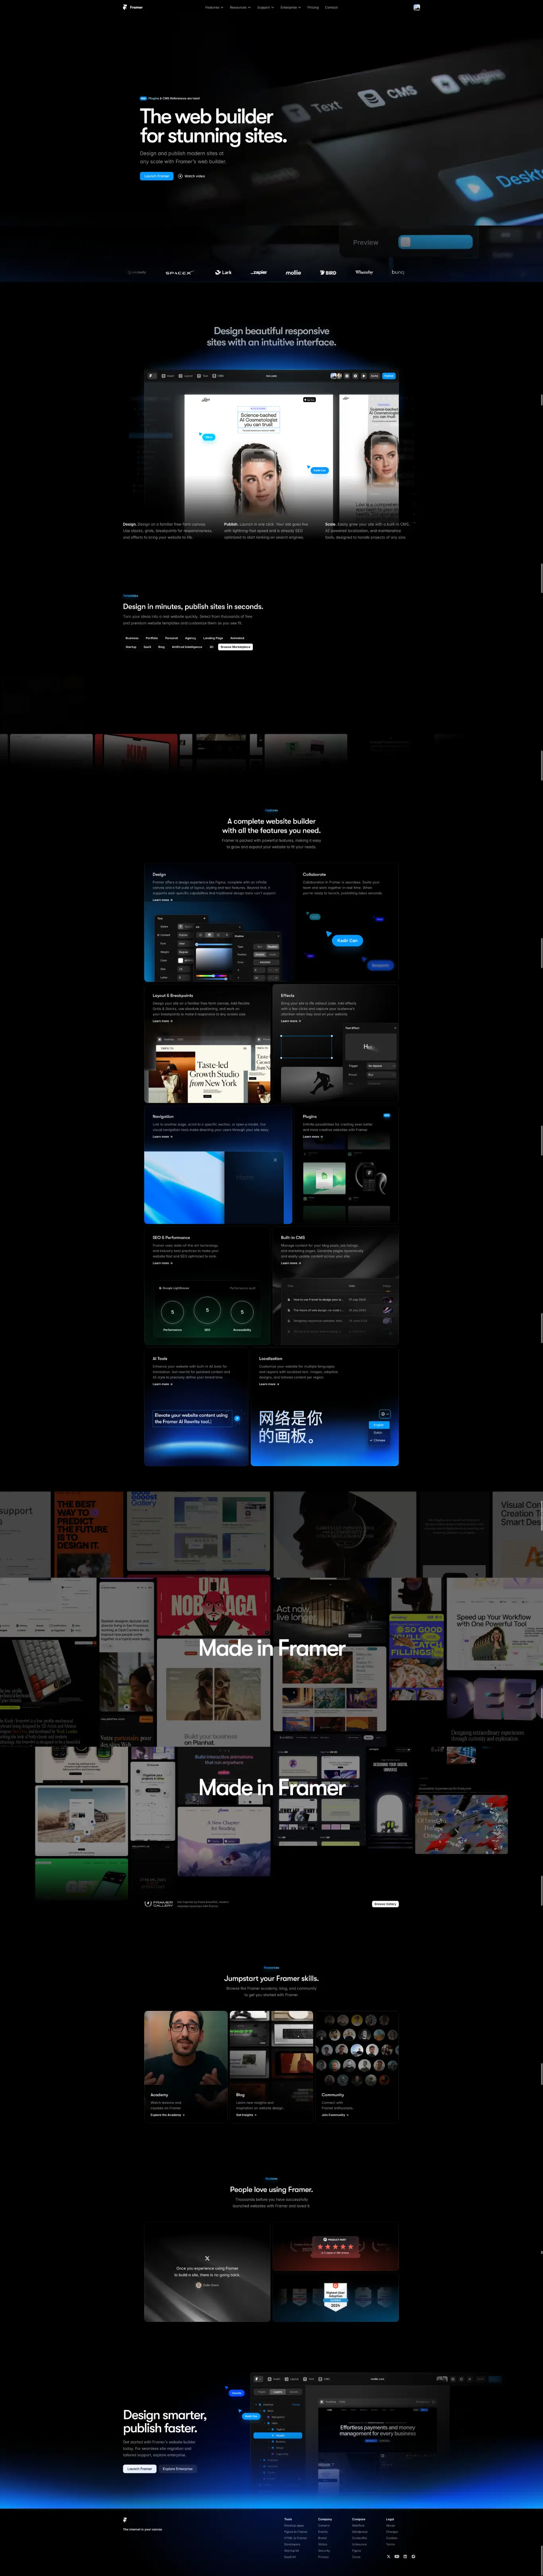
Task: Click the Watch video link
Action: click(x=192, y=176)
